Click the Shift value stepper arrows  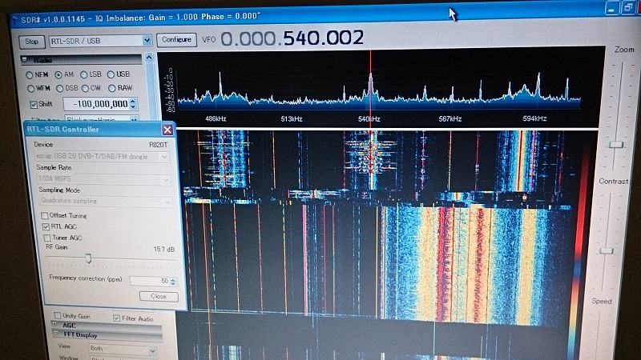(133, 104)
